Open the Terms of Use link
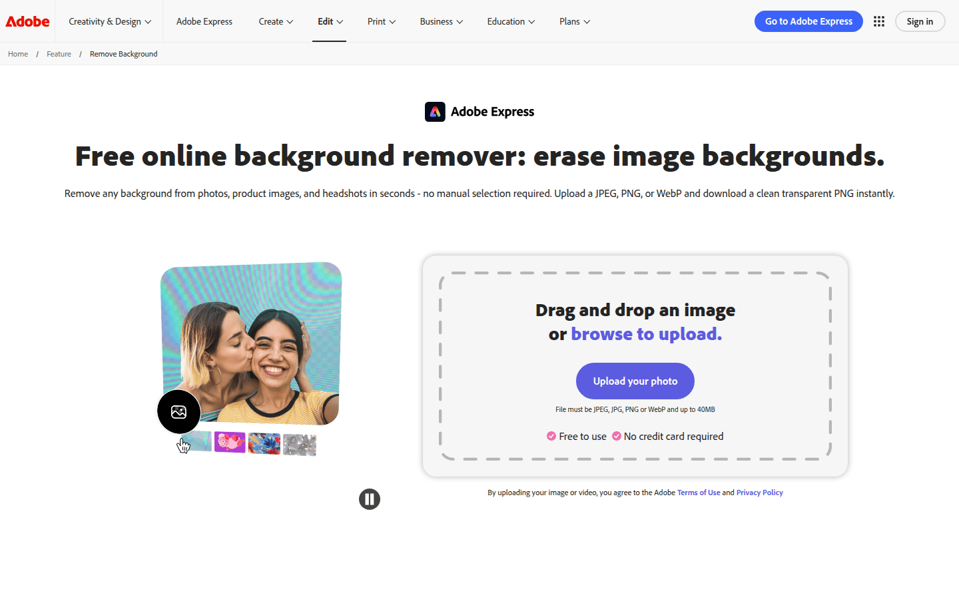This screenshot has width=959, height=599. tap(699, 493)
